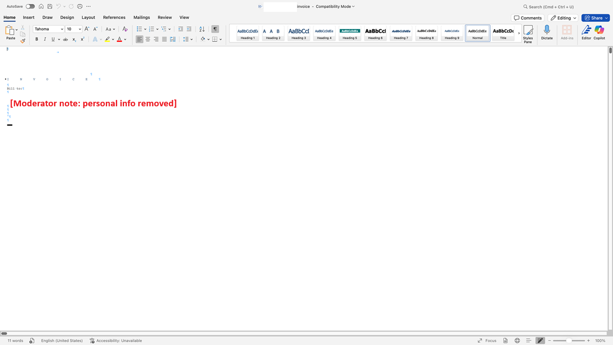Select the Format Painter brush icon
This screenshot has height=345, width=613.
23,41
